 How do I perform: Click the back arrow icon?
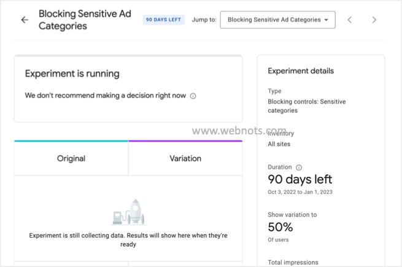click(25, 20)
